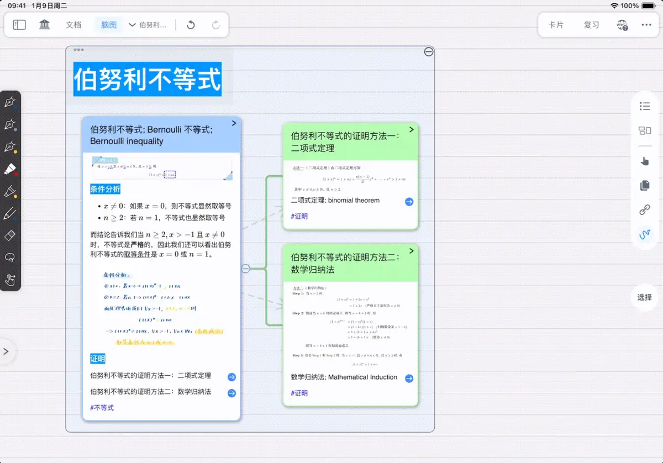The width and height of the screenshot is (663, 463).
Task: Click #证明 tag in the 二项式定理 card
Action: pos(299,217)
